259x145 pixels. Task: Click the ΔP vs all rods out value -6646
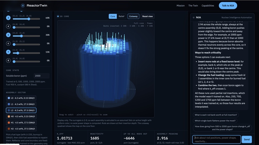pos(129,138)
